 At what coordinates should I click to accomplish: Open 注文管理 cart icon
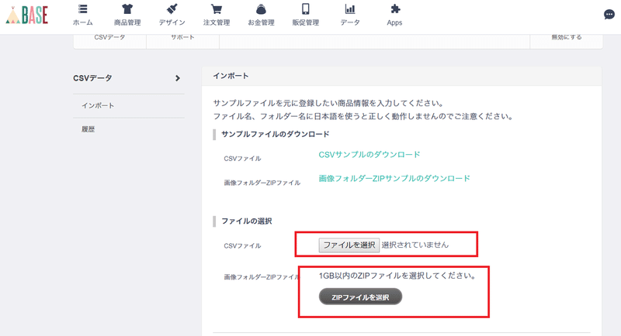click(217, 9)
